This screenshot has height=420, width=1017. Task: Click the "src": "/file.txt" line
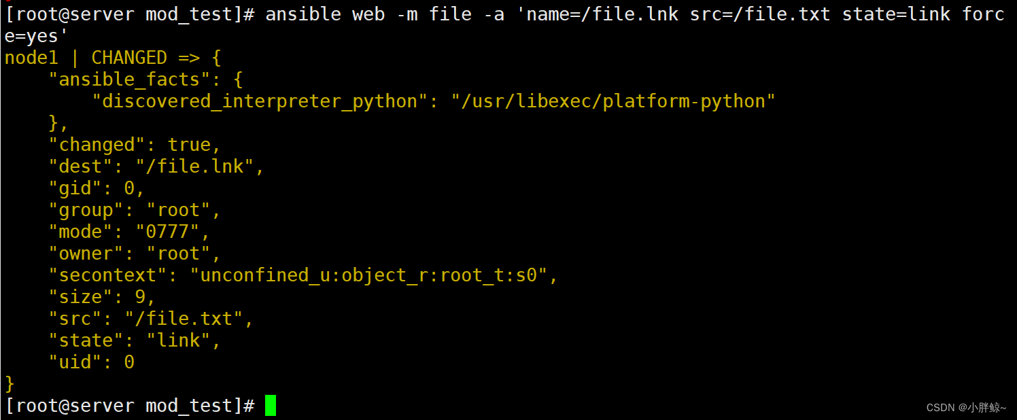[x=151, y=319]
